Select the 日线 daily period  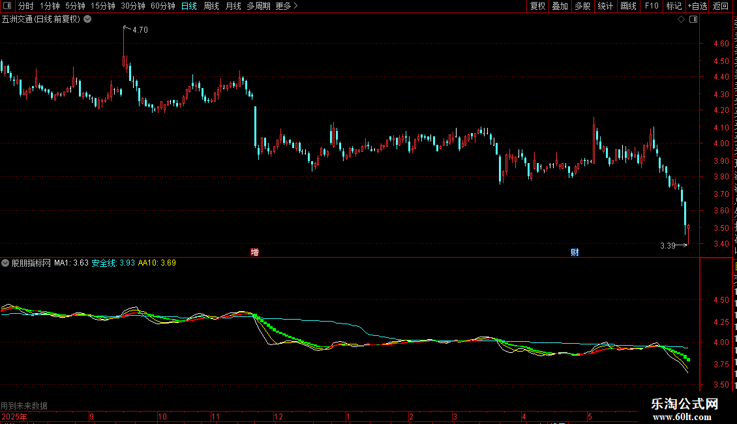point(189,6)
